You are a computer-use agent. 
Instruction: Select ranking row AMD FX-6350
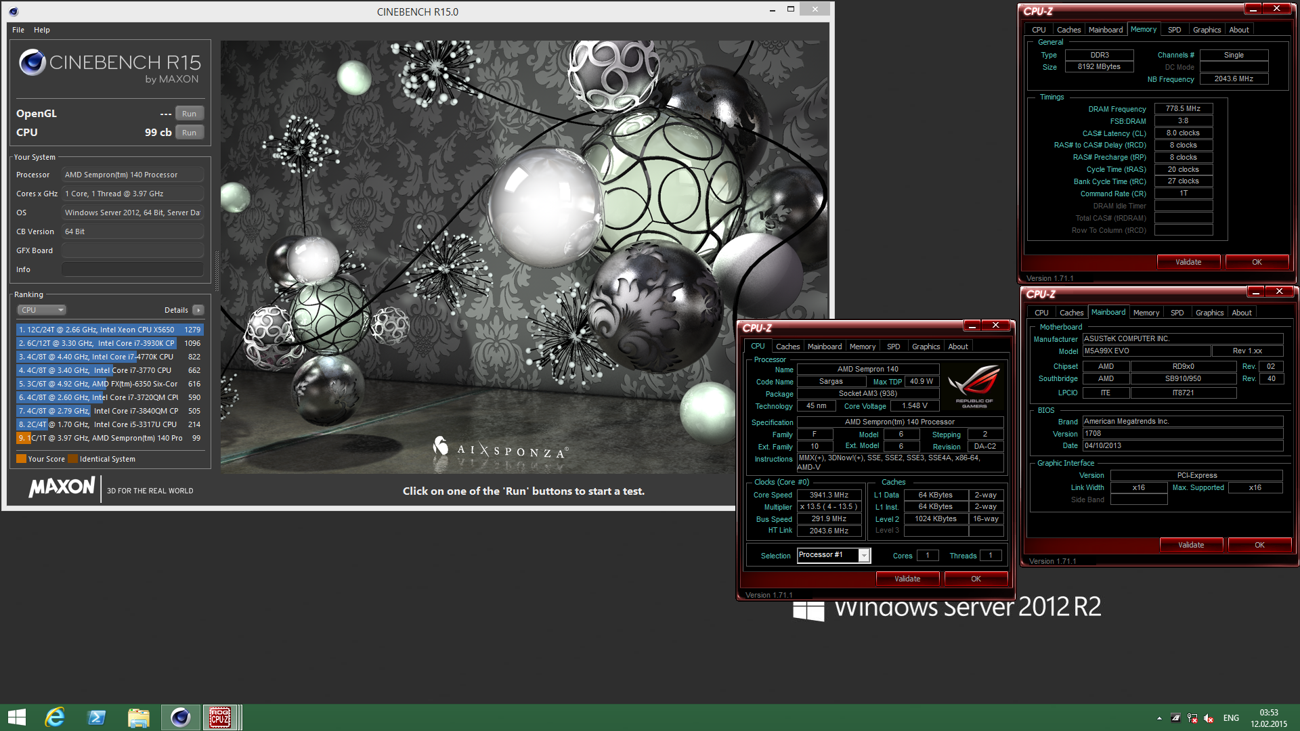(110, 384)
